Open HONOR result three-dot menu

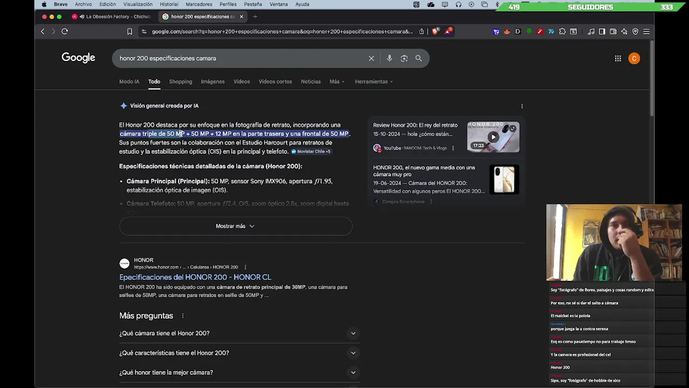pos(245,267)
